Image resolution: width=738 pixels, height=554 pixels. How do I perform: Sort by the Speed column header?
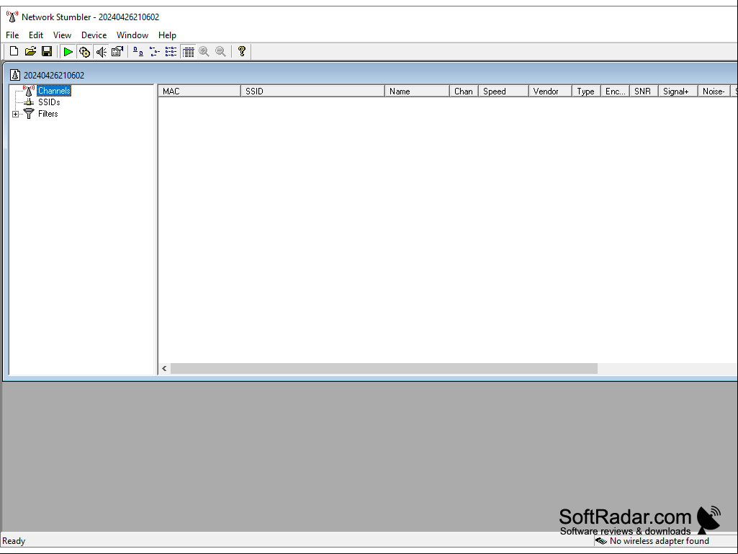pyautogui.click(x=503, y=91)
